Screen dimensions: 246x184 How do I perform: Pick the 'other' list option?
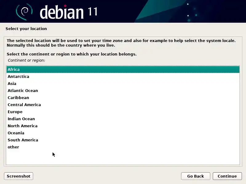pos(123,147)
